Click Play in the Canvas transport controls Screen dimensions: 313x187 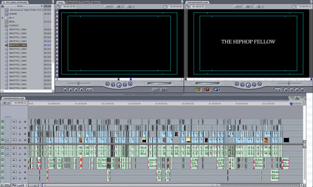(248, 85)
